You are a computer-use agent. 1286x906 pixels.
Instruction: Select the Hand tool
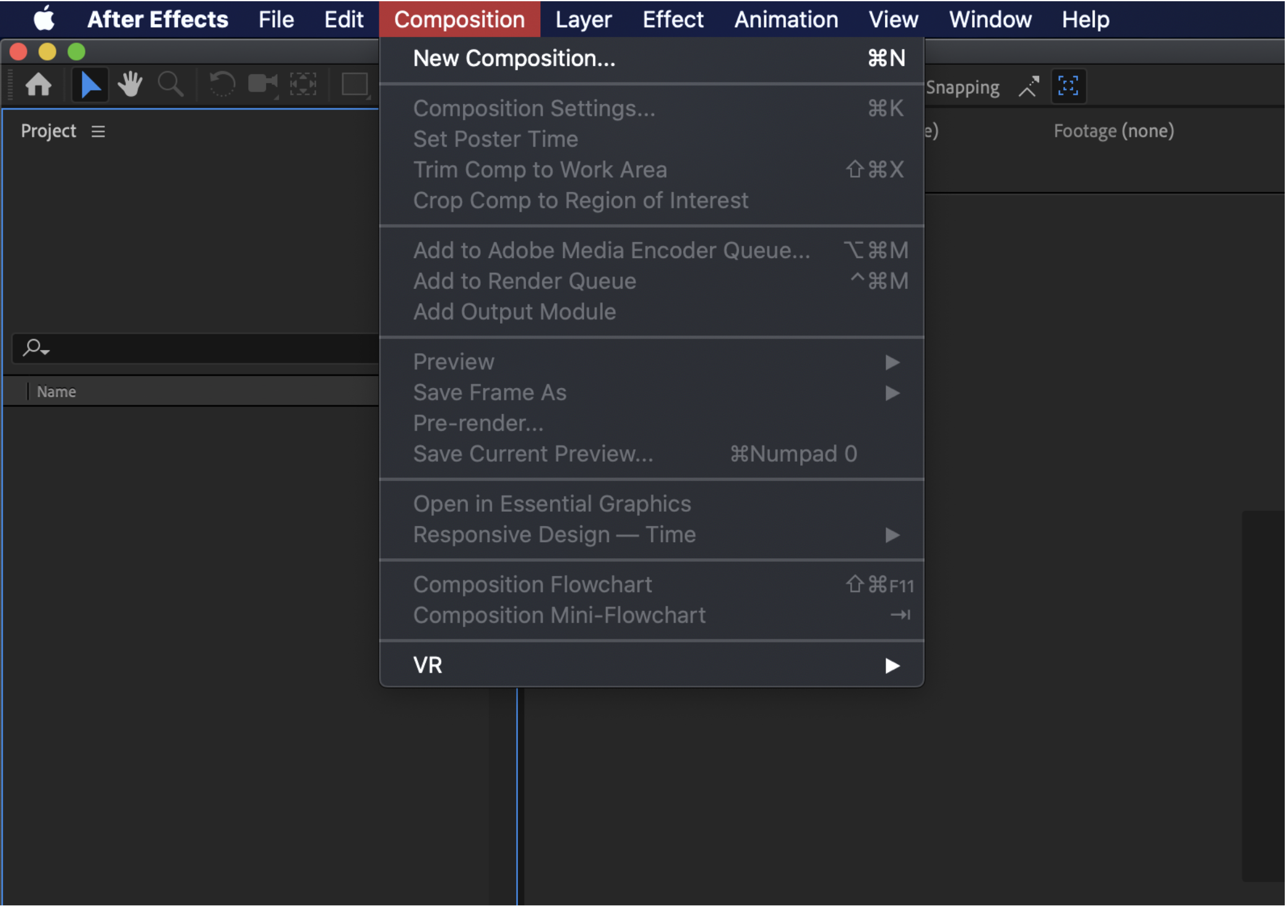point(130,85)
